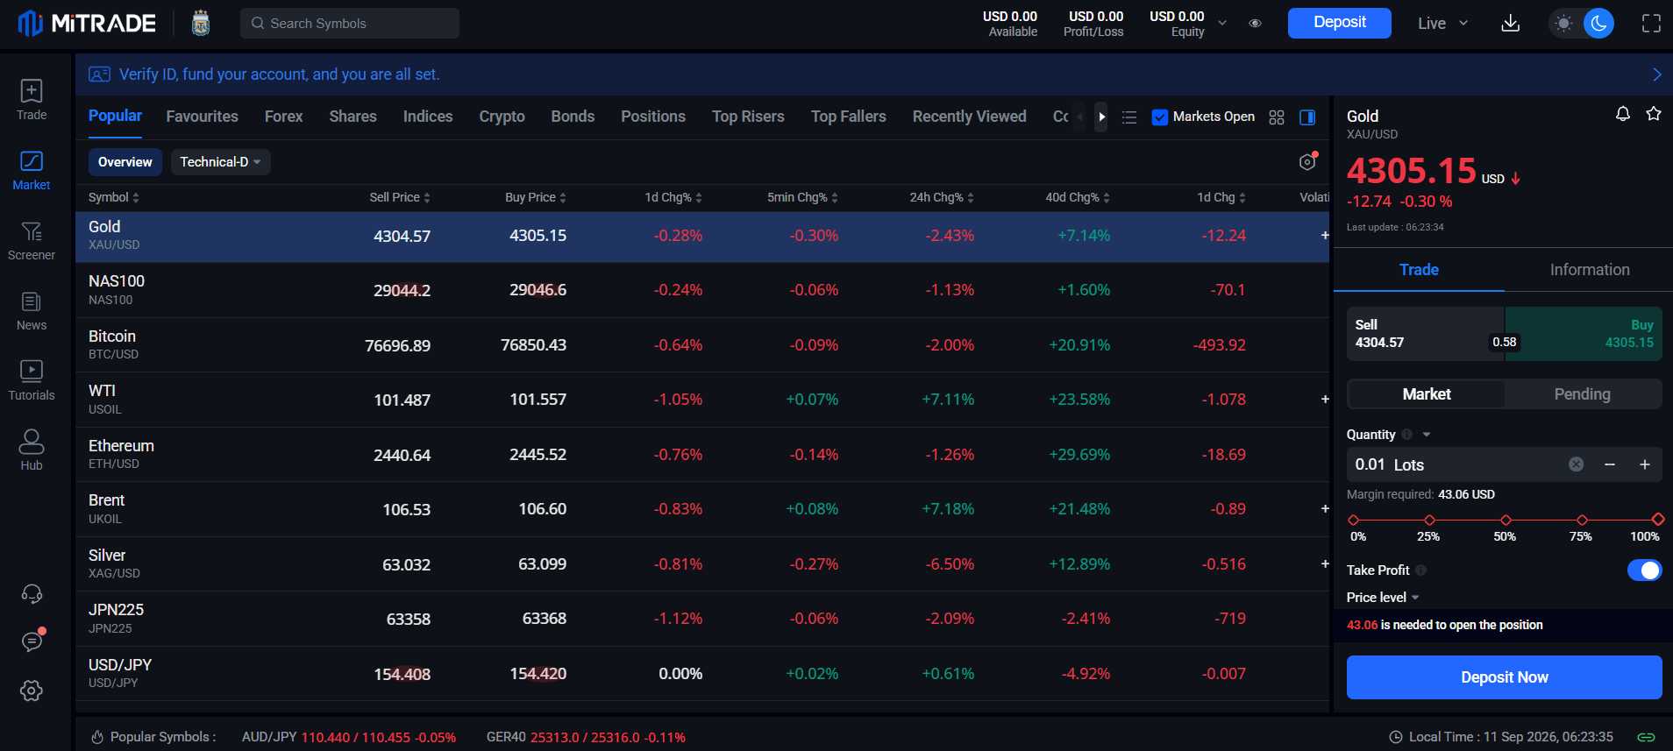Switch to grid view layout icon
Screen dimensions: 1673x751
(1277, 117)
